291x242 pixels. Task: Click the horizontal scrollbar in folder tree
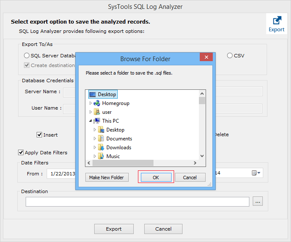tap(123, 163)
